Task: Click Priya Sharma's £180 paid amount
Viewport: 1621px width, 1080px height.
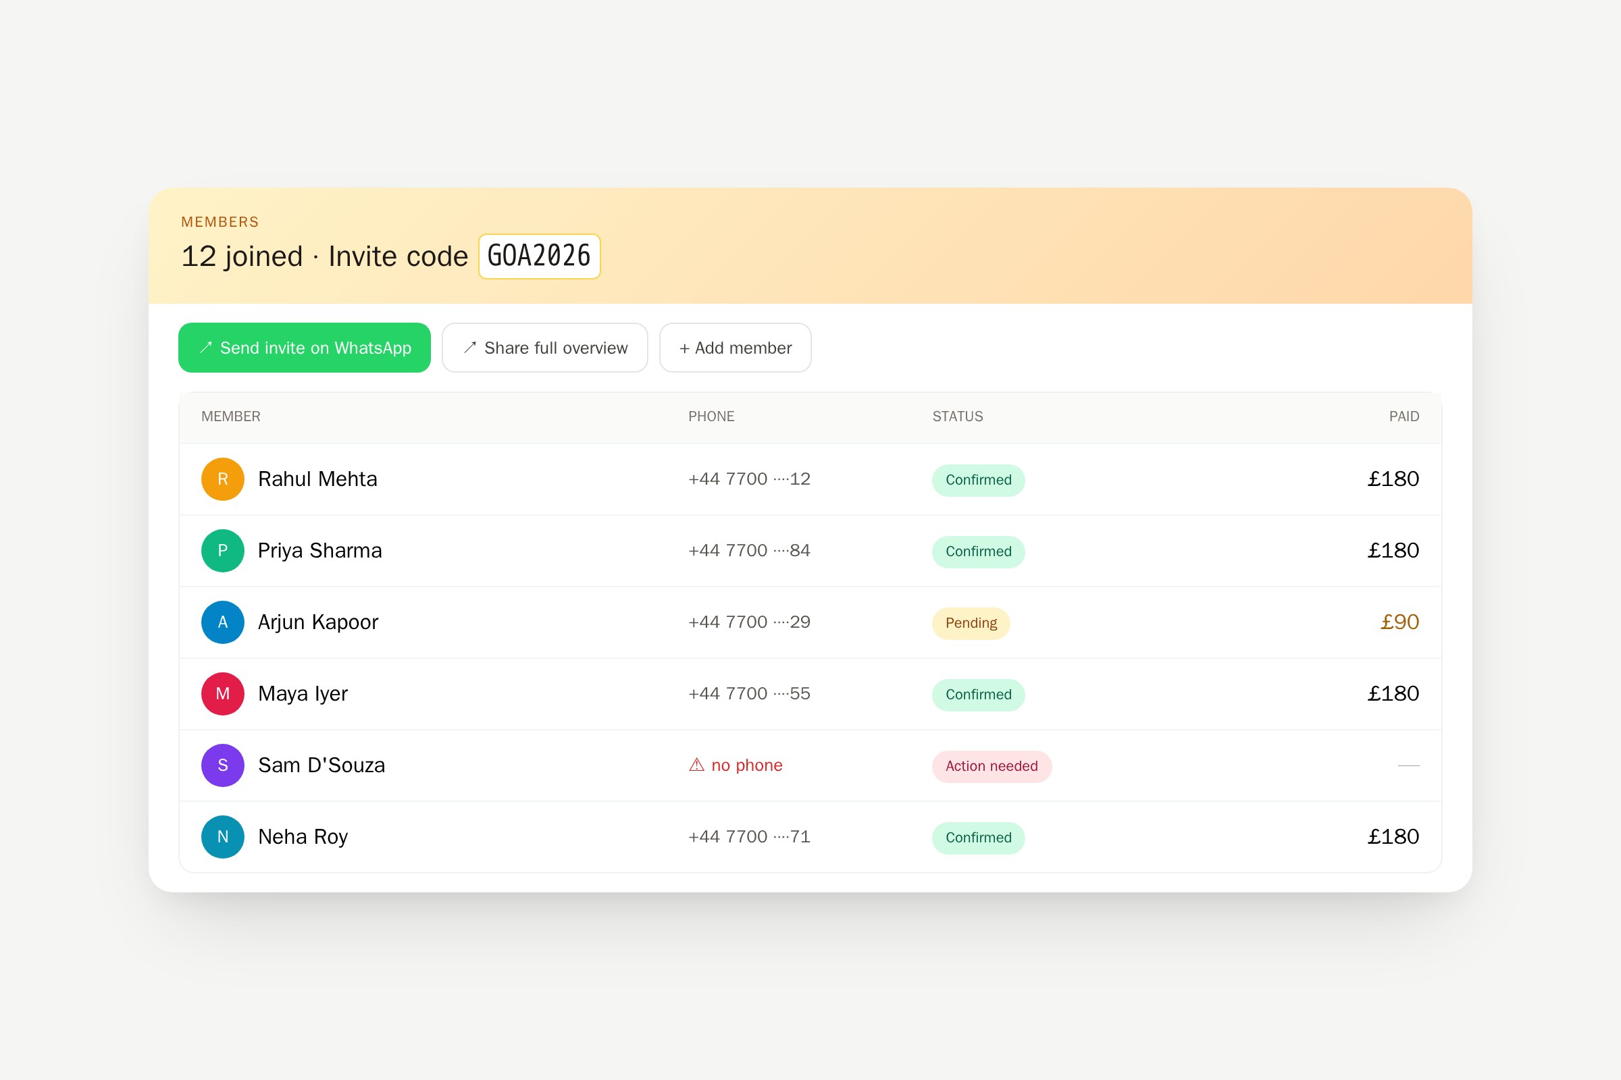Action: (x=1393, y=551)
